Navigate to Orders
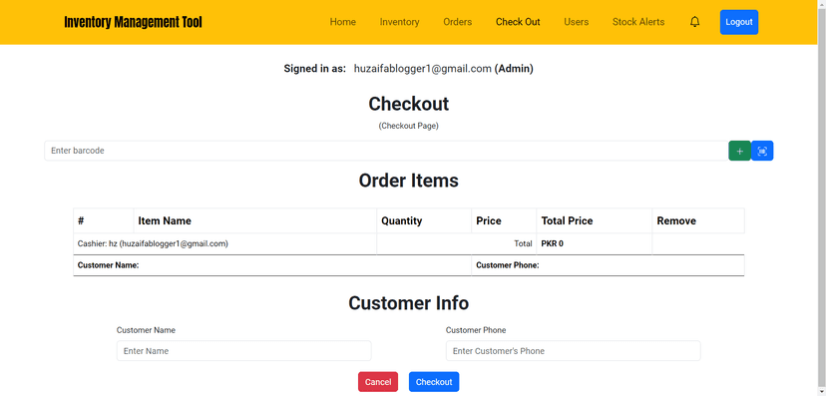The width and height of the screenshot is (826, 396). pyautogui.click(x=457, y=22)
